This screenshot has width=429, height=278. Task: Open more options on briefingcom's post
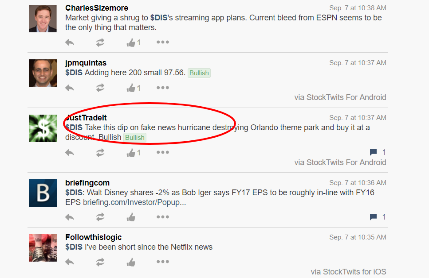click(163, 217)
